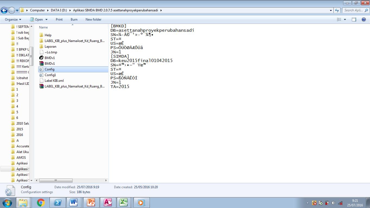Select the LABEL_KIB_plus_NamaAset folder icon

[41, 41]
